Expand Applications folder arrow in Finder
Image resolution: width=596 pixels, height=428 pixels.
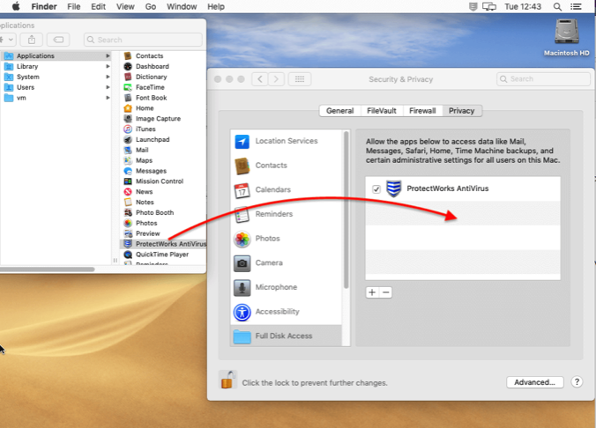point(108,55)
